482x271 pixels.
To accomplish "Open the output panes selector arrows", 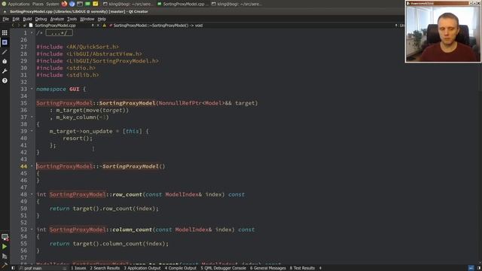I will click(320, 268).
